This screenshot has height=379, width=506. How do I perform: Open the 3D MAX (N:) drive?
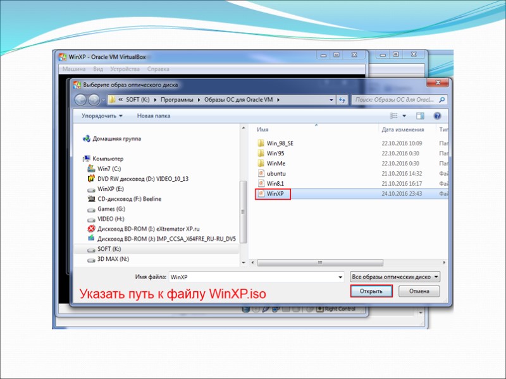pyautogui.click(x=108, y=259)
